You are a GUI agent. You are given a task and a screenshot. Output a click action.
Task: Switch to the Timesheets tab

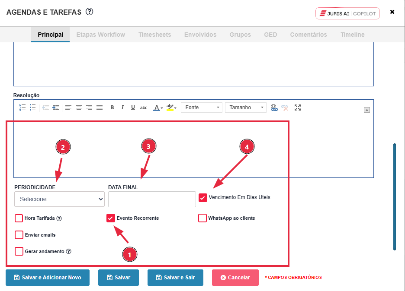pos(154,35)
